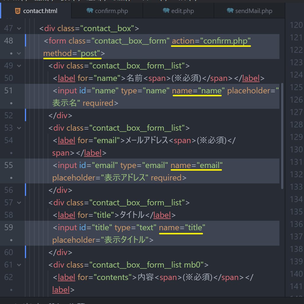Click the type="email" attribute on line 55
Viewport: 304px width, 304px height.
tap(144, 165)
